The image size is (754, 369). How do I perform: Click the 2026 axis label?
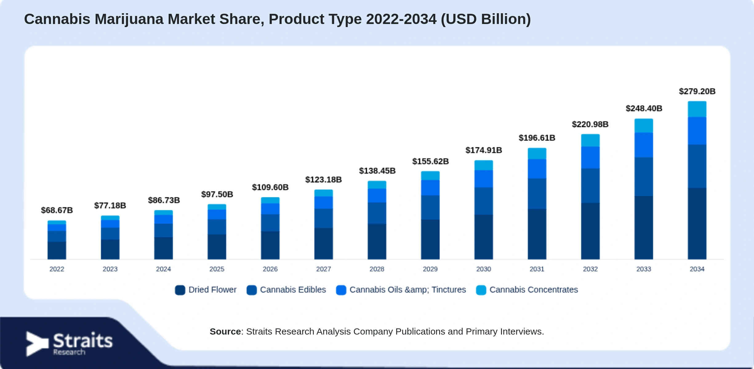(x=270, y=269)
